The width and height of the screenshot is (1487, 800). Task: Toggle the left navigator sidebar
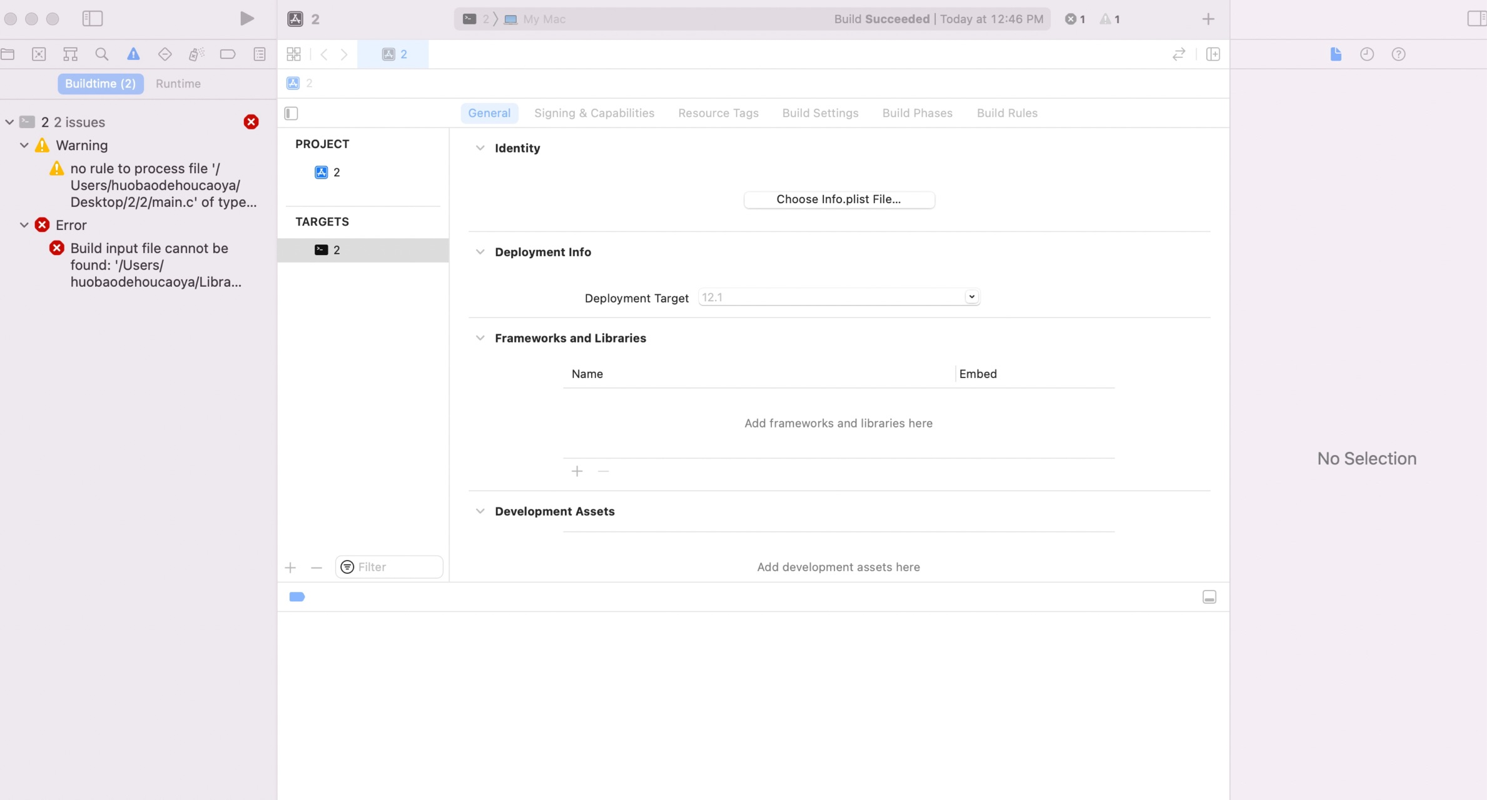click(x=93, y=19)
